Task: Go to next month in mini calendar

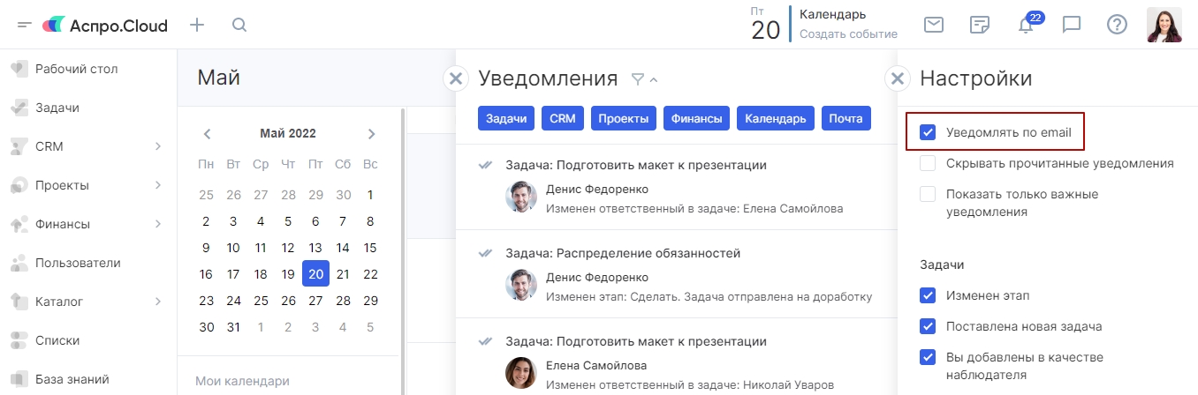Action: pos(371,134)
